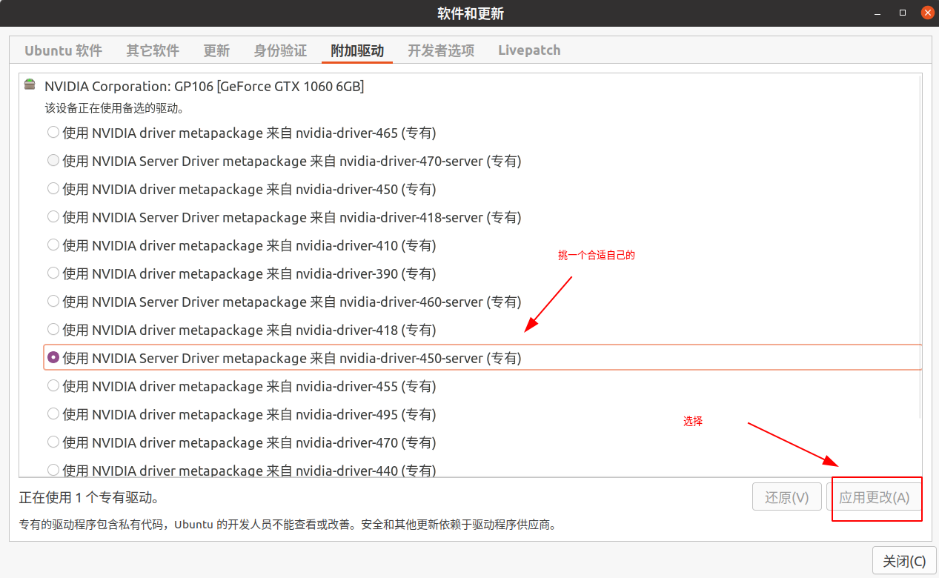
Task: Close the window with the orange X button
Action: (x=926, y=13)
